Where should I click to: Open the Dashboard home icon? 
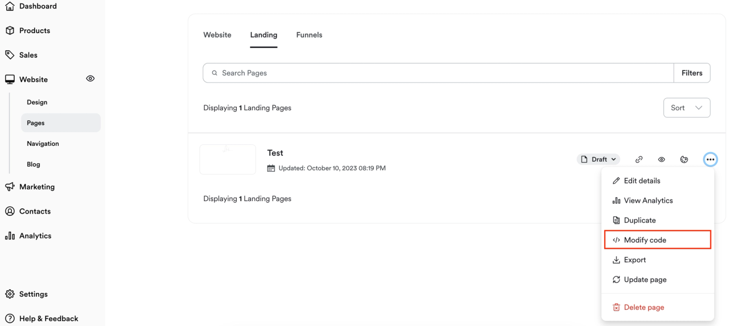pyautogui.click(x=9, y=6)
